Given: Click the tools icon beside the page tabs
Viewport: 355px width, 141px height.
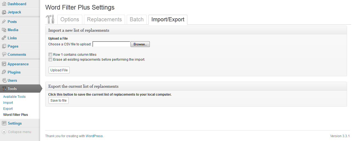Looking at the screenshot, I should (50, 19).
